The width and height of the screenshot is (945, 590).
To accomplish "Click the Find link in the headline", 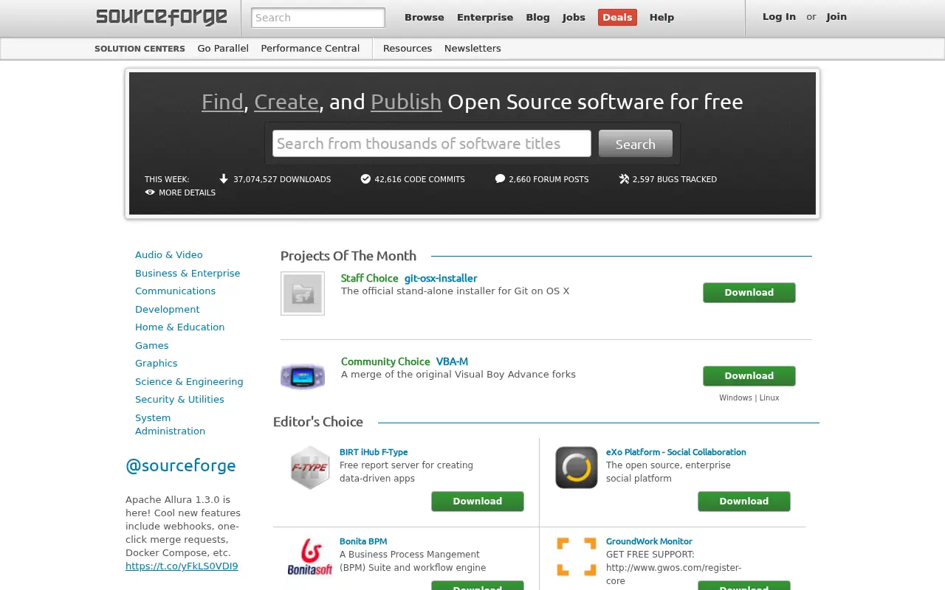I will click(x=222, y=102).
